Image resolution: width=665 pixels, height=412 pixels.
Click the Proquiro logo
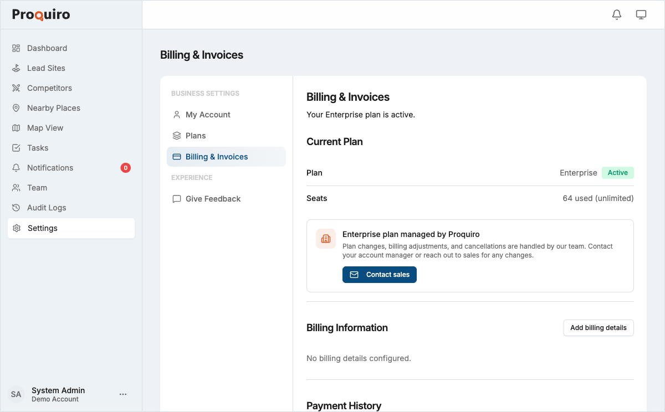[x=40, y=14]
